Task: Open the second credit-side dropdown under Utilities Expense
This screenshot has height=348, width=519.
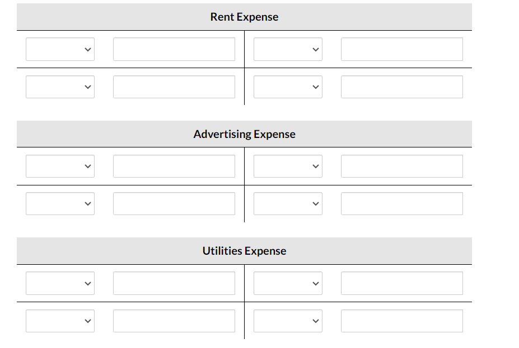Action: click(288, 321)
